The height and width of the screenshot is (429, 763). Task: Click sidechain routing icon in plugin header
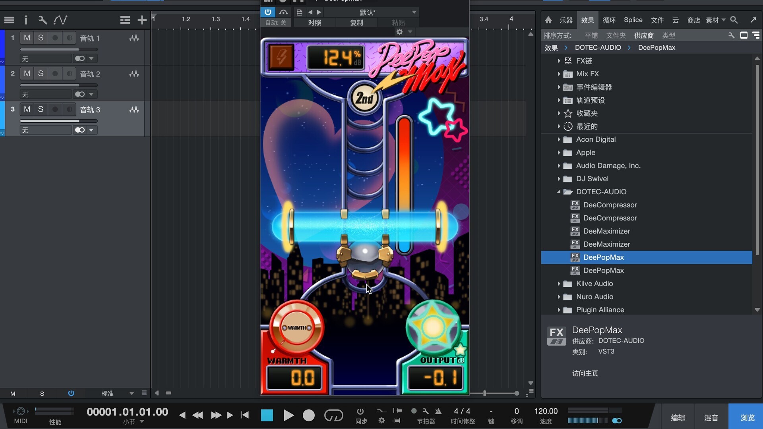pyautogui.click(x=283, y=12)
